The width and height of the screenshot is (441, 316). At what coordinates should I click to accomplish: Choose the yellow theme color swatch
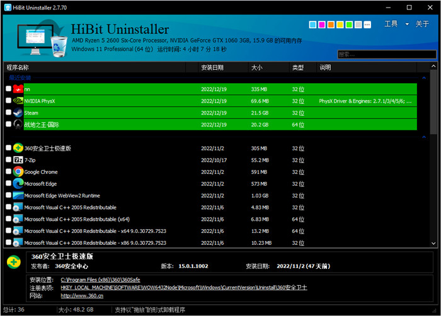tap(340, 25)
